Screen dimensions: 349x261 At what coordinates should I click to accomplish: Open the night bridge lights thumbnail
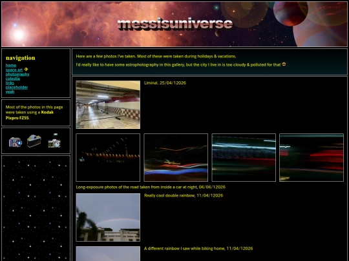coord(108,158)
